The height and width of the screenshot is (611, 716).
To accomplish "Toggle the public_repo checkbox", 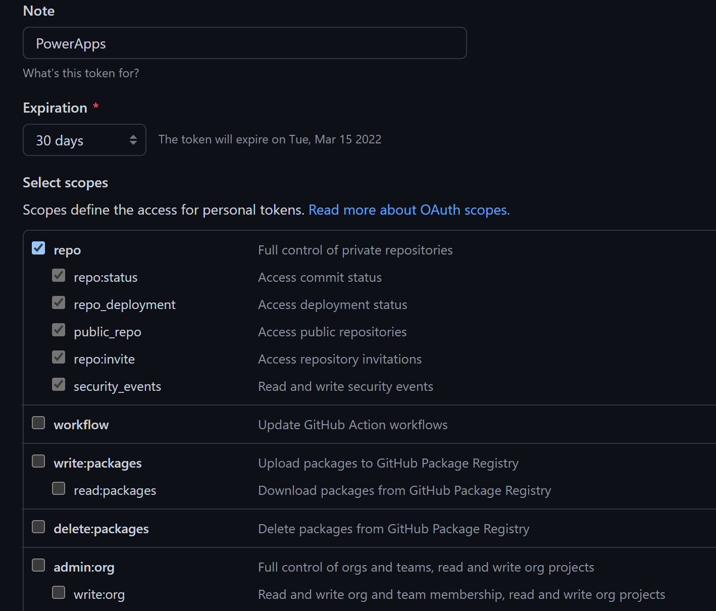I will [x=59, y=330].
